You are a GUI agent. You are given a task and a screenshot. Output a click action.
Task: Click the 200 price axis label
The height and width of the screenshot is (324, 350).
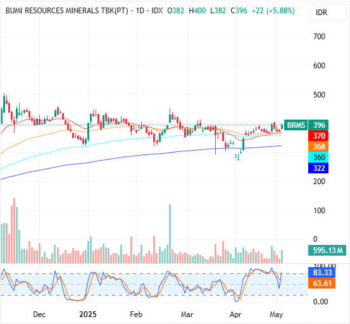point(319,182)
